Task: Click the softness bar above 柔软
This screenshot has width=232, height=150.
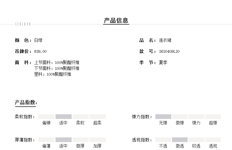Action: 81,117
